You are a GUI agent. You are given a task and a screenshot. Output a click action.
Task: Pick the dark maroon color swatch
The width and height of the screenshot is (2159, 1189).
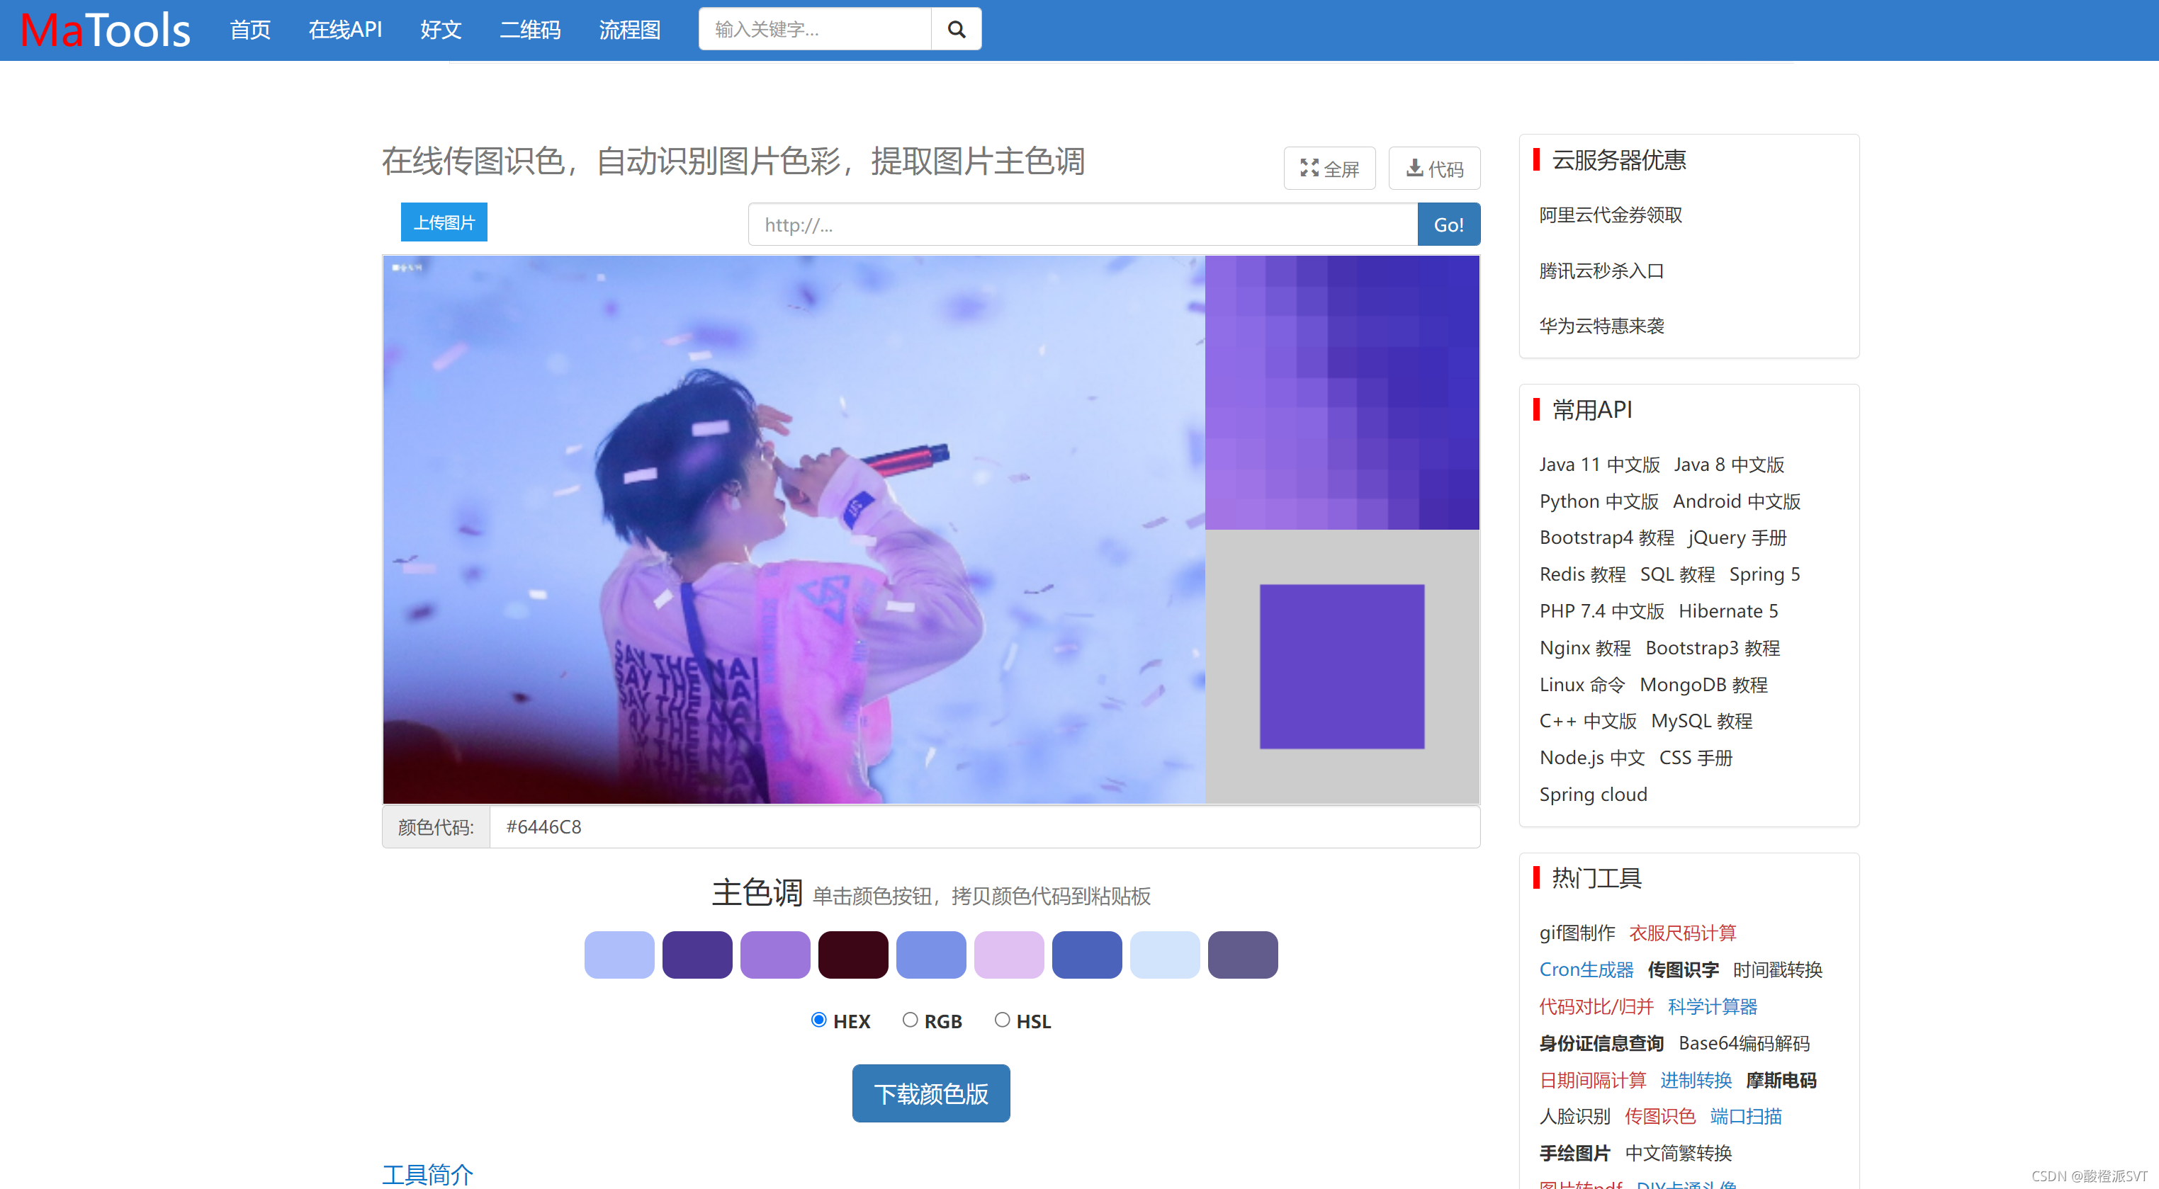852,955
